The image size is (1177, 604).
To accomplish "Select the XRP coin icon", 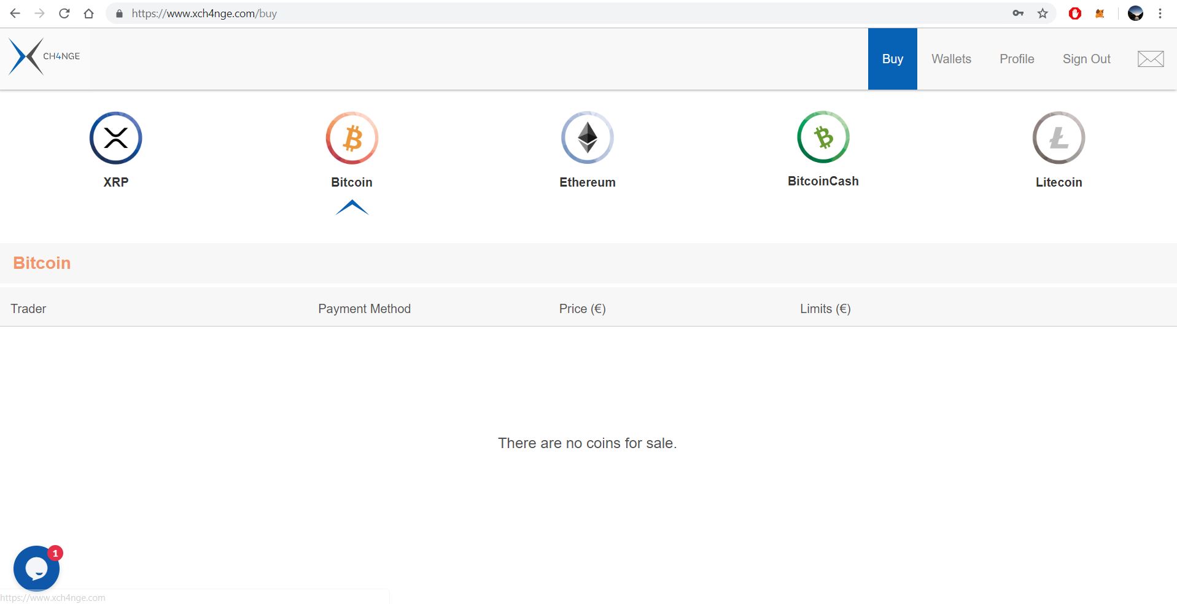I will pyautogui.click(x=115, y=137).
